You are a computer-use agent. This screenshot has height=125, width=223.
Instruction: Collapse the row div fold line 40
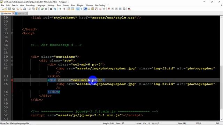coord(12,61)
